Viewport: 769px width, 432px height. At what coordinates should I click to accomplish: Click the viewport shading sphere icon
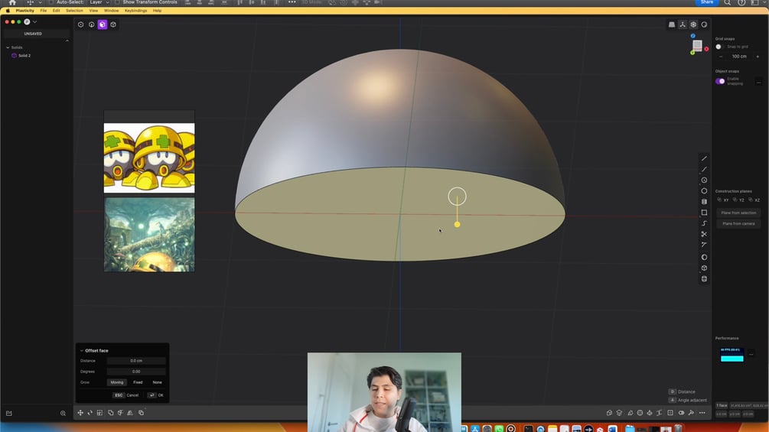(704, 24)
